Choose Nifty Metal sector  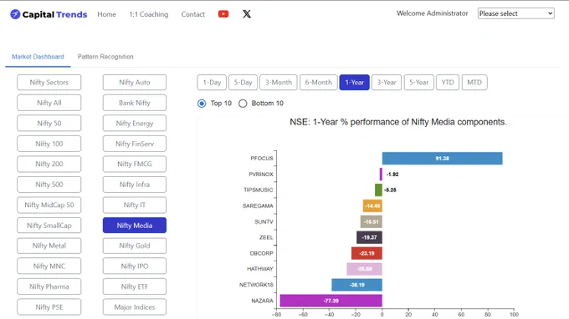(x=49, y=246)
